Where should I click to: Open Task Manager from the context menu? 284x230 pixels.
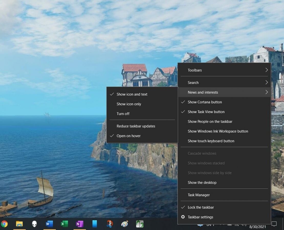[x=199, y=195]
